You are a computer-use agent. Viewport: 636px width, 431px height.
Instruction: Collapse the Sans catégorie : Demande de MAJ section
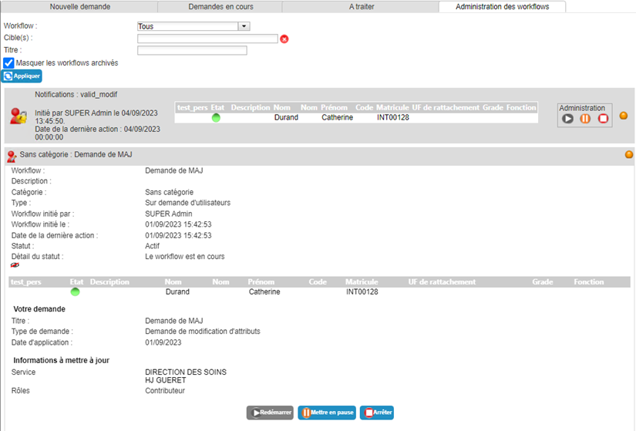coord(76,155)
